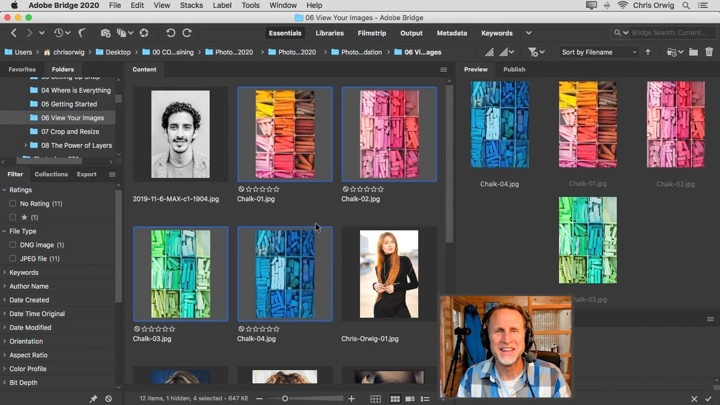Click the Open in Camera Raw icon
Screen dimensions: 720x405
(144, 33)
